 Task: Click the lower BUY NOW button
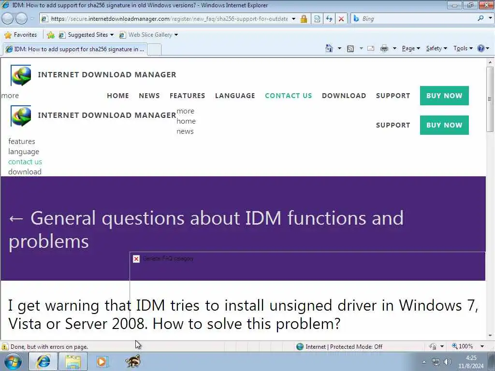click(444, 125)
